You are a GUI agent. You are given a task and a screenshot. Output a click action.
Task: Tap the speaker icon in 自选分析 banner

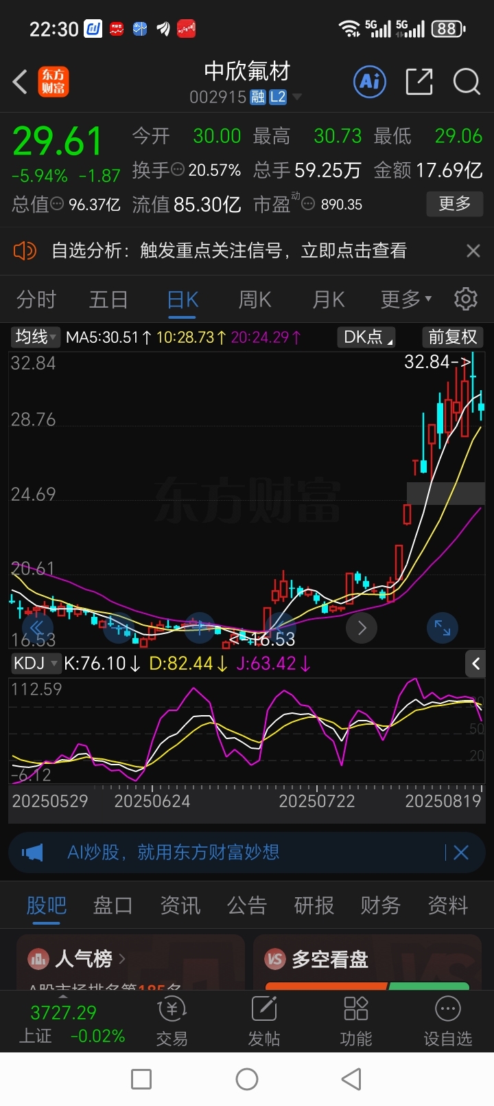pyautogui.click(x=25, y=251)
